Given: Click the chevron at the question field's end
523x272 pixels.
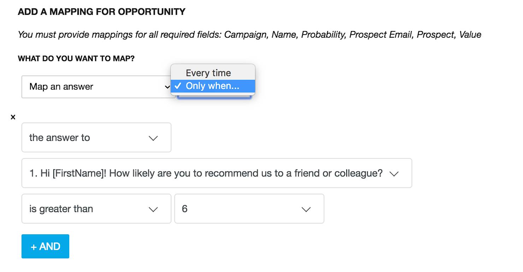Looking at the screenshot, I should tap(394, 174).
